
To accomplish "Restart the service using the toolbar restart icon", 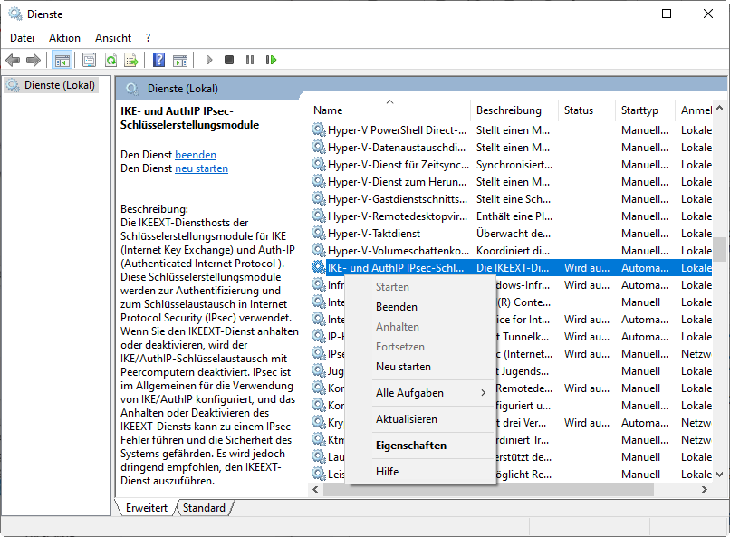I will 271,60.
